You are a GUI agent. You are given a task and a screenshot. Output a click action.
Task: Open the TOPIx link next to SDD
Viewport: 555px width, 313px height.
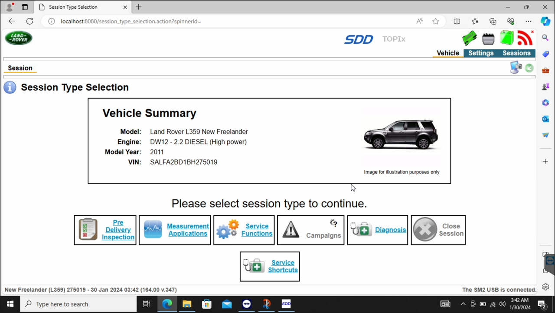coord(394,39)
